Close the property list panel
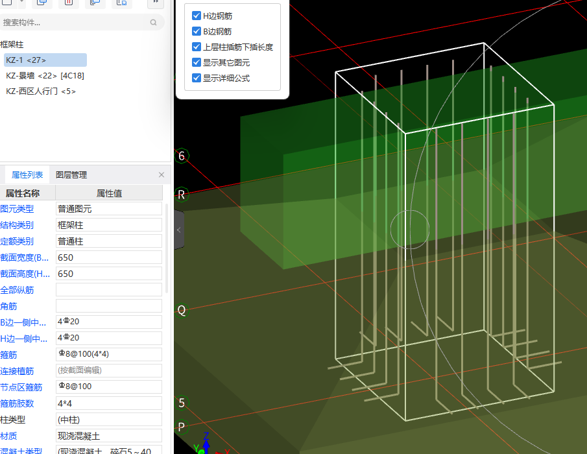Viewport: 587px width, 454px height. 162,175
